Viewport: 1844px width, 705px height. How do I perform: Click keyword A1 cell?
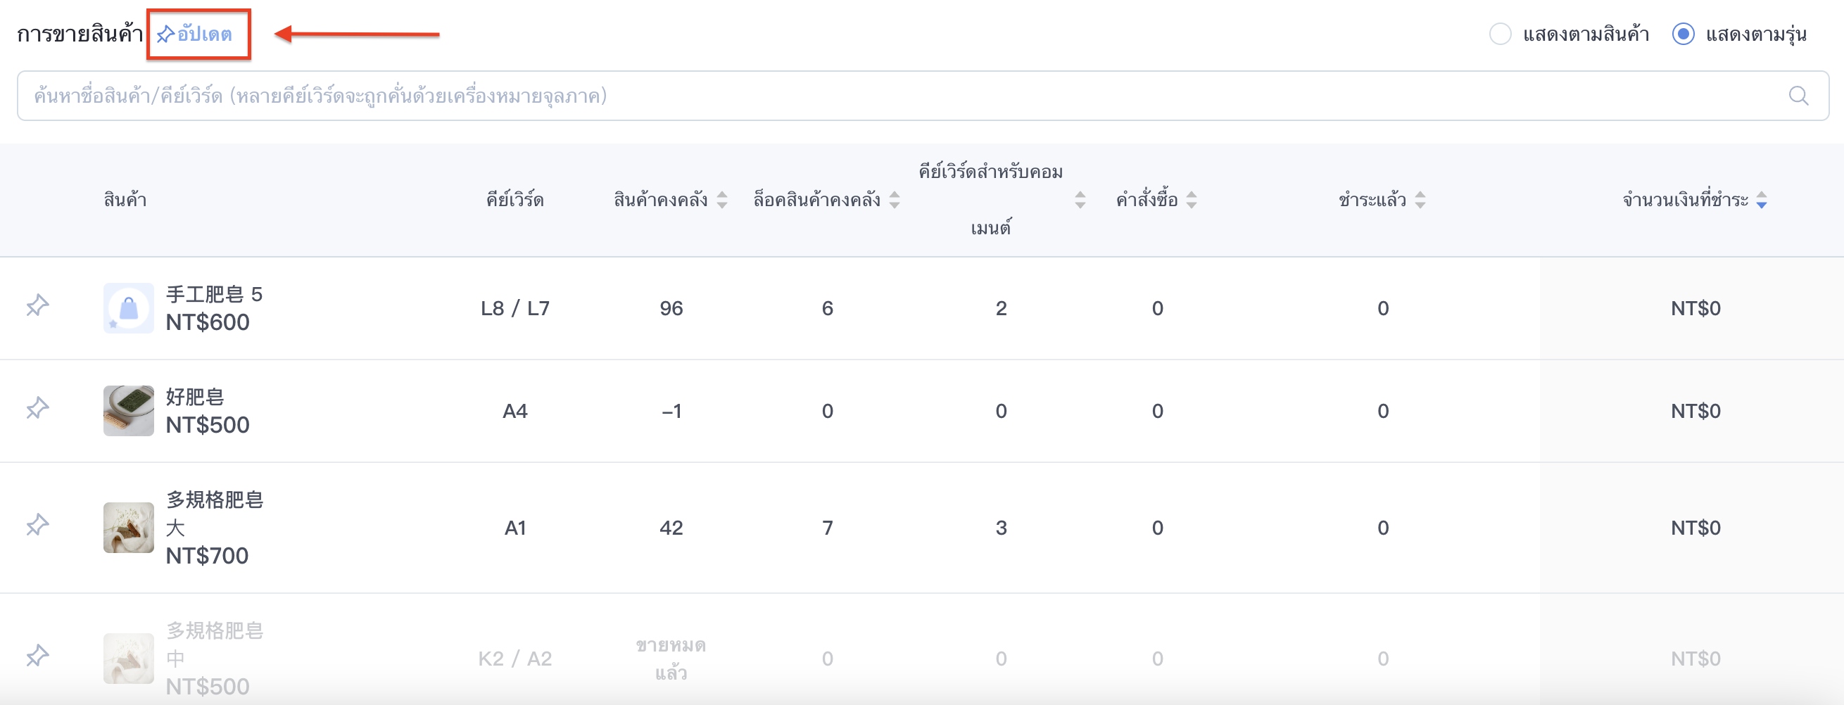(514, 528)
